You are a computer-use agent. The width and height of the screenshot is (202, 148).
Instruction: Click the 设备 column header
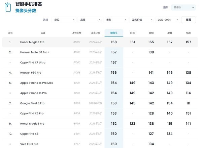pos(43,33)
